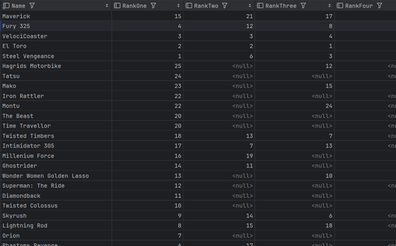Select the Iron Rattler name cell
The width and height of the screenshot is (396, 246).
click(56, 96)
